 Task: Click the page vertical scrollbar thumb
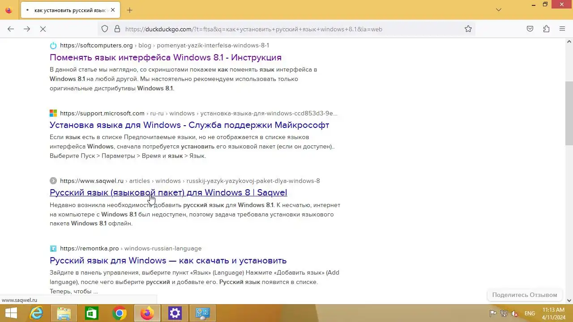[569, 113]
